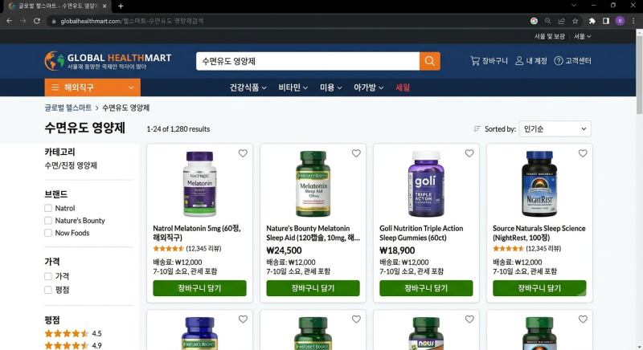Favorite Source Naturals NightRest product
The width and height of the screenshot is (643, 350).
coord(583,153)
